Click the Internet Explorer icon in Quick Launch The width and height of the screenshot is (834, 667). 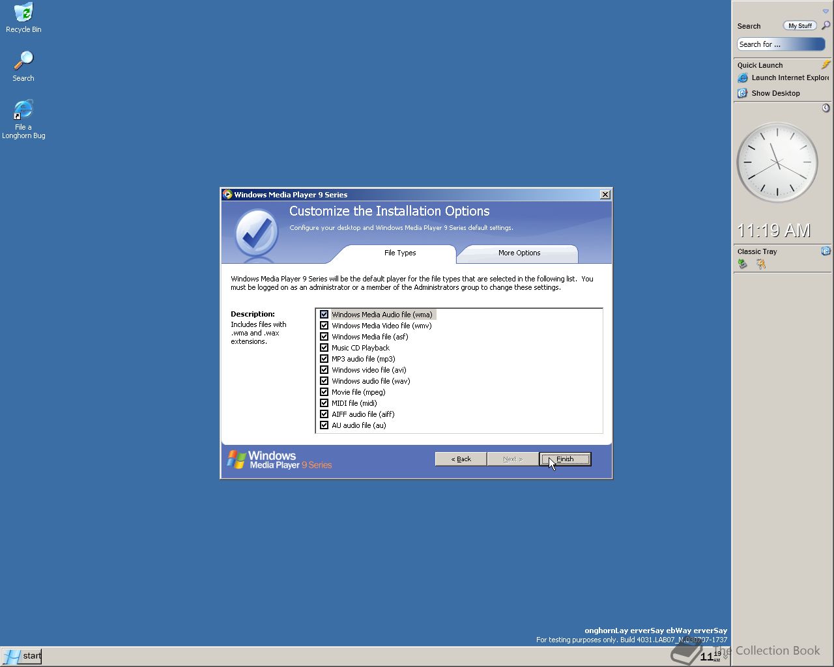point(742,78)
